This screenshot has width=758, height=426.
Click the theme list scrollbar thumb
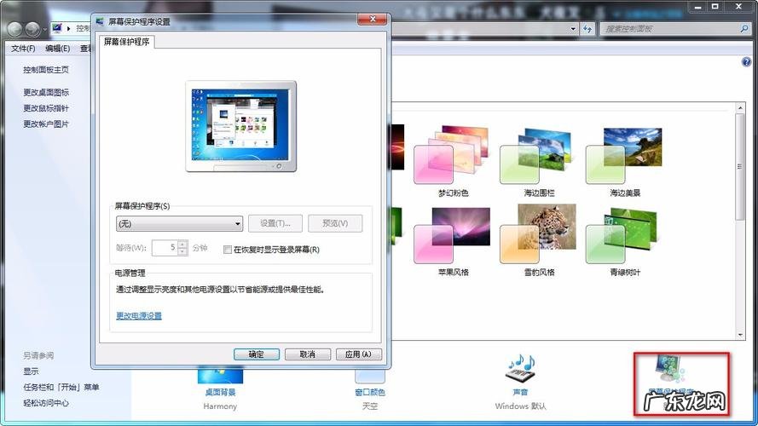coord(739,167)
